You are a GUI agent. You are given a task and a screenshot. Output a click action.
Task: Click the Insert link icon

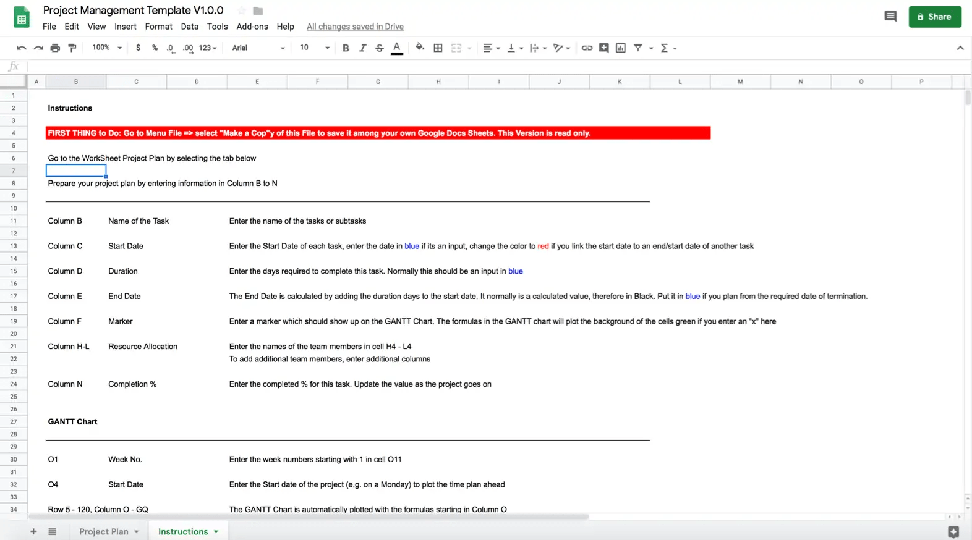[587, 48]
